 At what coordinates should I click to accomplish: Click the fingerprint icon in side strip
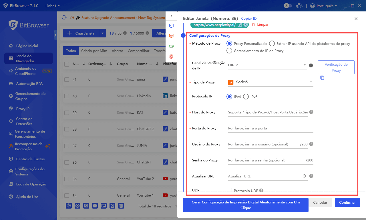pyautogui.click(x=171, y=57)
